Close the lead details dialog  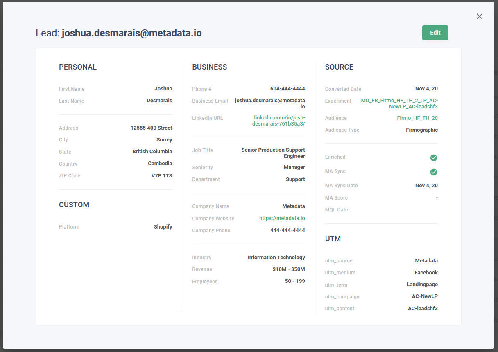pyautogui.click(x=480, y=16)
